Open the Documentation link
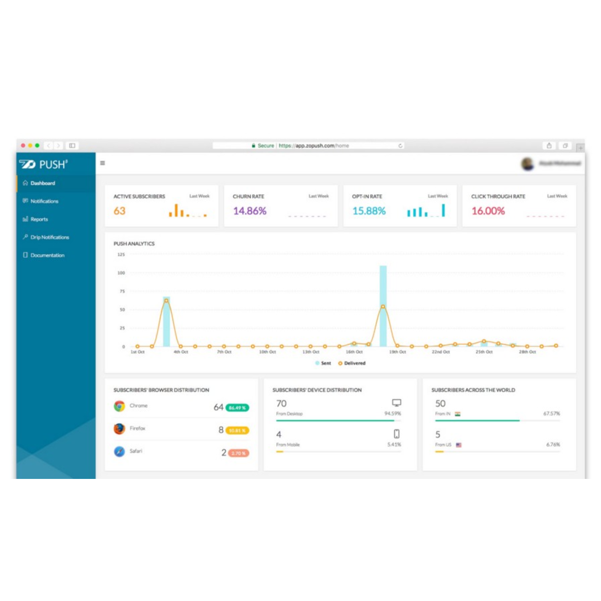 click(47, 255)
